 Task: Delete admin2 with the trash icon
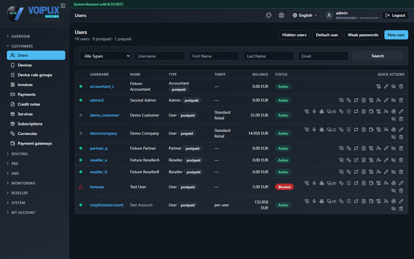pyautogui.click(x=401, y=100)
